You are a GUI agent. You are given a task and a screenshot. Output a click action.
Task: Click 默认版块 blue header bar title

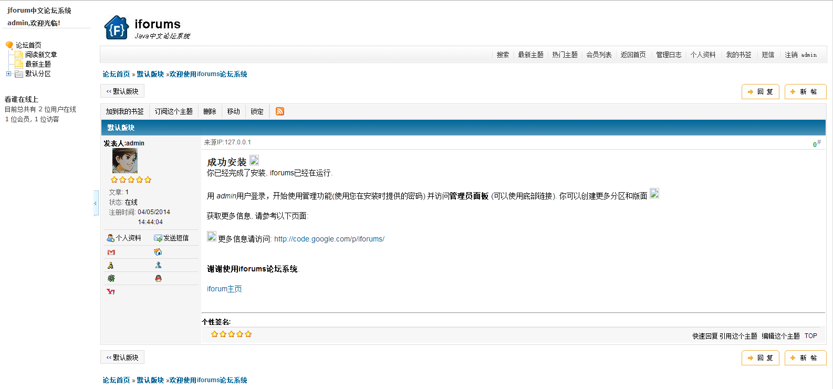coord(121,128)
